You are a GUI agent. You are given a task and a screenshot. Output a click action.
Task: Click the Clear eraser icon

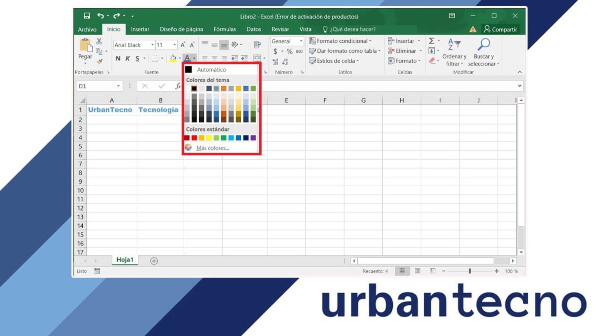coord(432,61)
